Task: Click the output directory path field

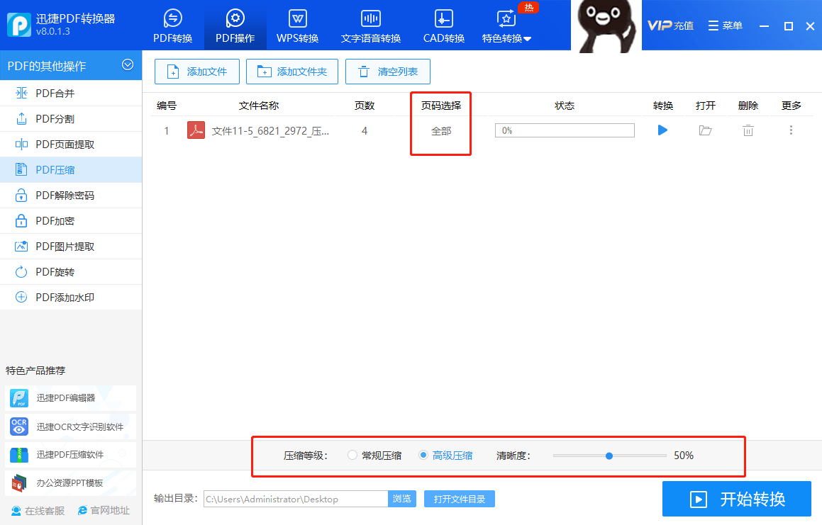Action: click(x=296, y=499)
